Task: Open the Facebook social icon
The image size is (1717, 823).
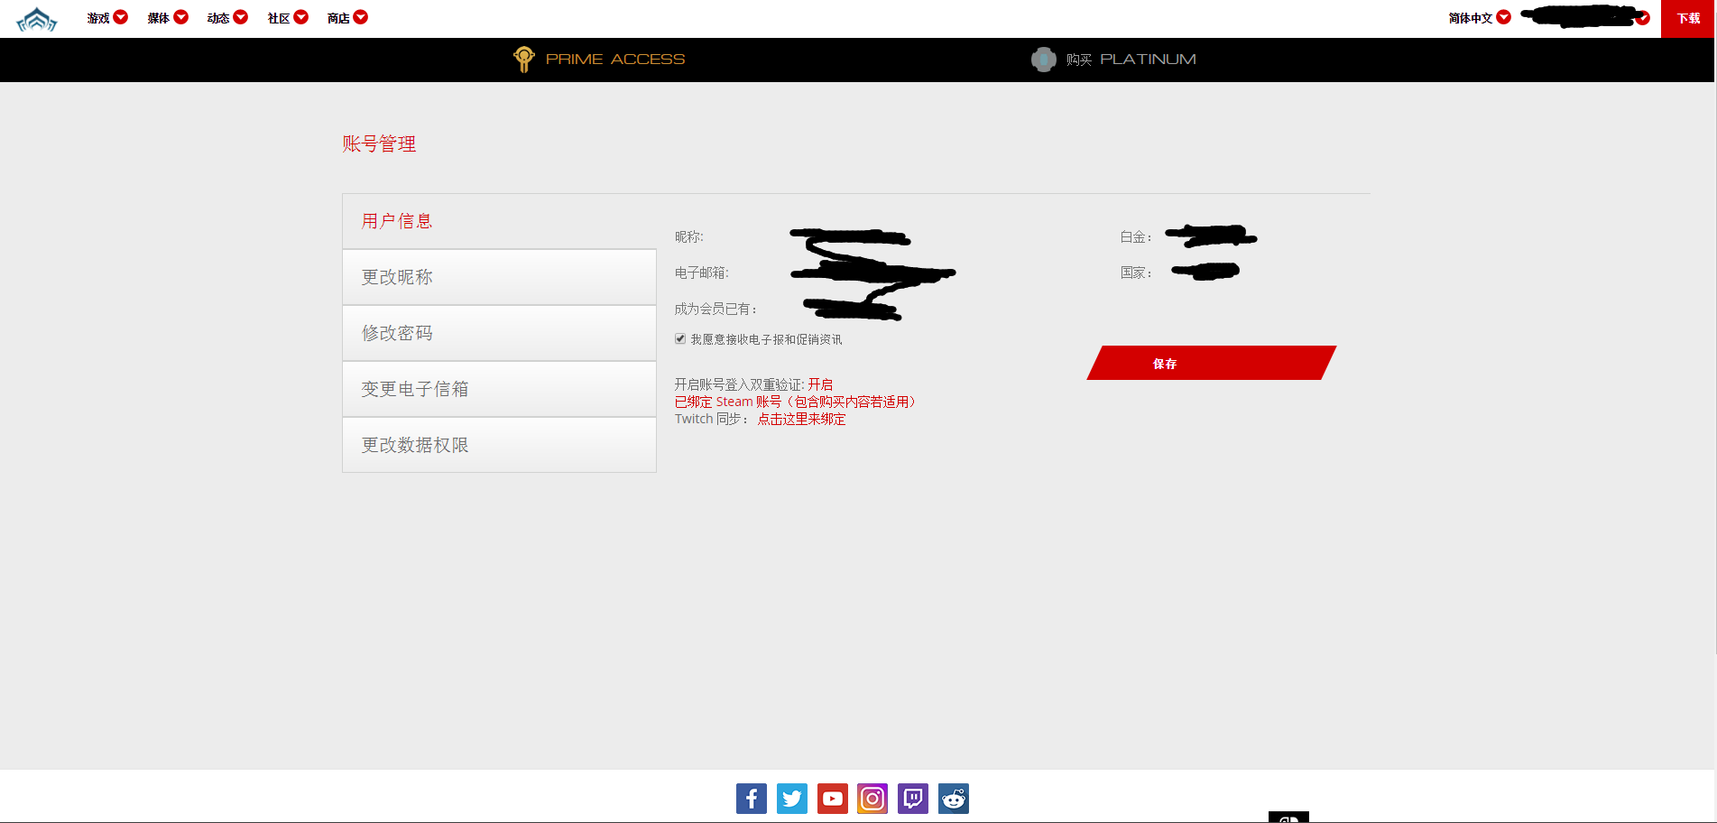Action: [x=752, y=799]
